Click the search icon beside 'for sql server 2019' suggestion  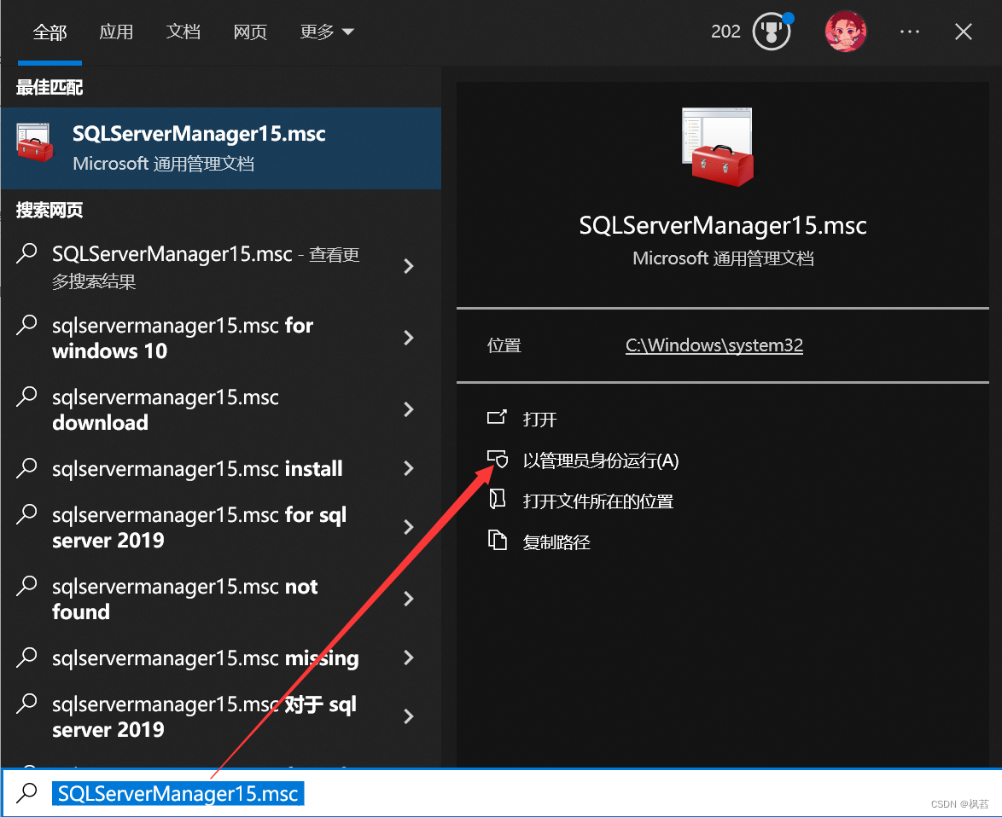click(x=26, y=513)
